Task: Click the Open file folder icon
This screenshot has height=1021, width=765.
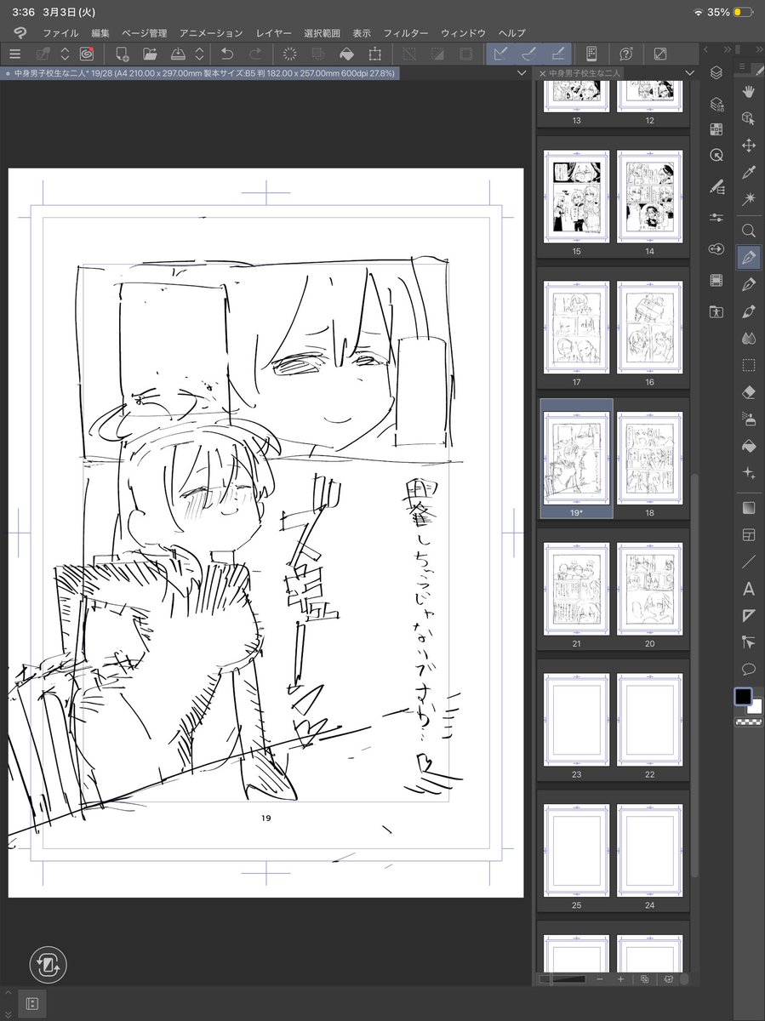Action: tap(150, 54)
